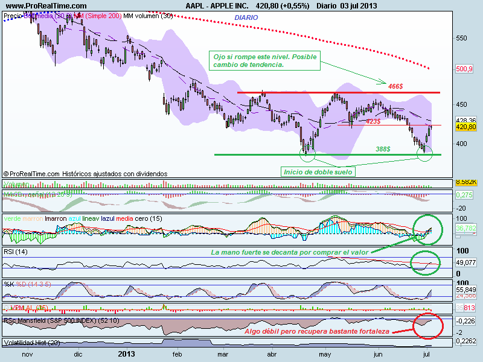Click the 'cero (15)' legend text
Image resolution: width=483 pixels, height=362 pixels.
pyautogui.click(x=149, y=218)
